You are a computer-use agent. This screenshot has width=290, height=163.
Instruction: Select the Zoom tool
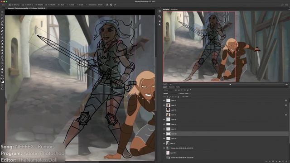tap(2, 72)
